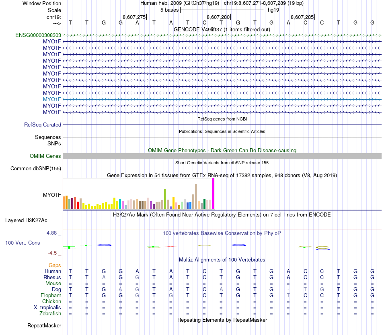Click the SNPs track label

click(54, 143)
